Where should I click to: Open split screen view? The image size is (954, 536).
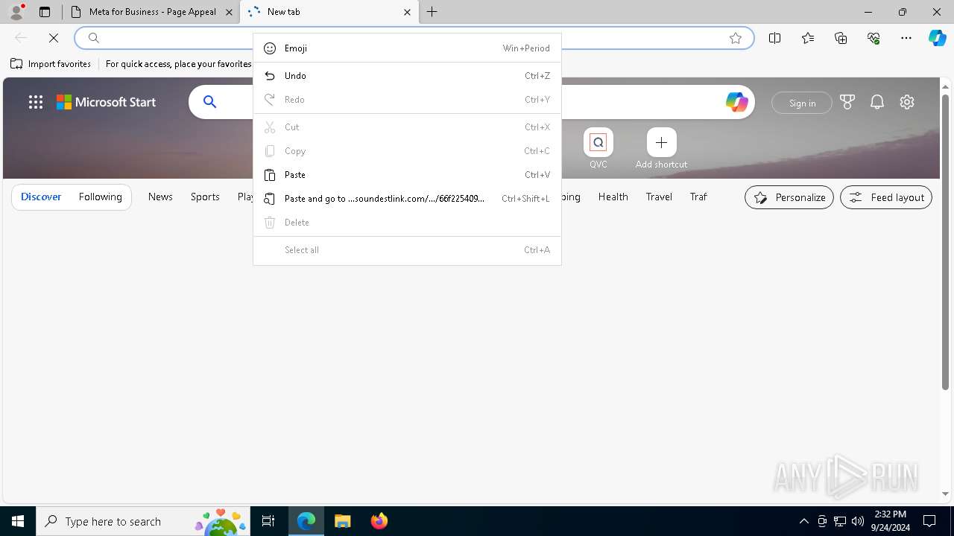[775, 38]
